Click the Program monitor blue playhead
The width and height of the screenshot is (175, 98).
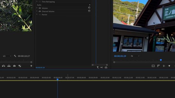(x=161, y=60)
